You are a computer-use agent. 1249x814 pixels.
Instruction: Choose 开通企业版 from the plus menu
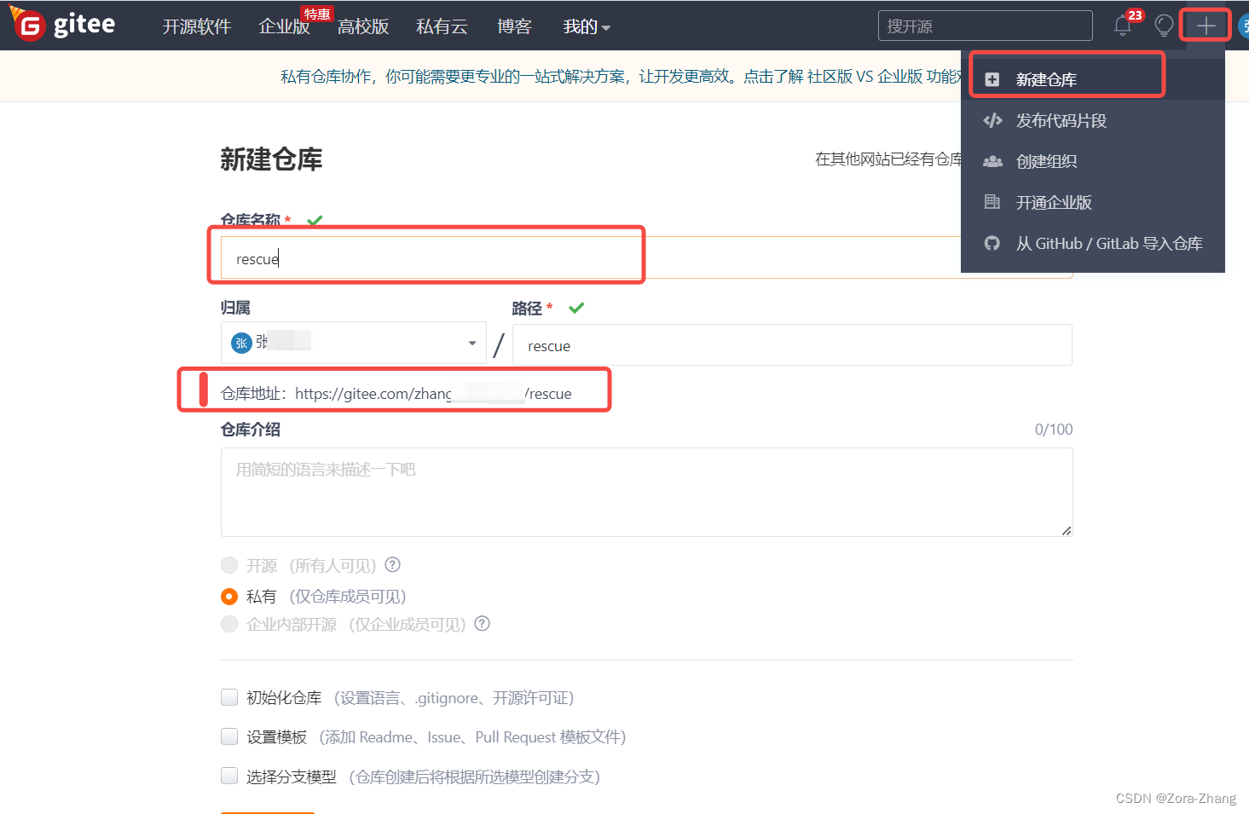1093,202
